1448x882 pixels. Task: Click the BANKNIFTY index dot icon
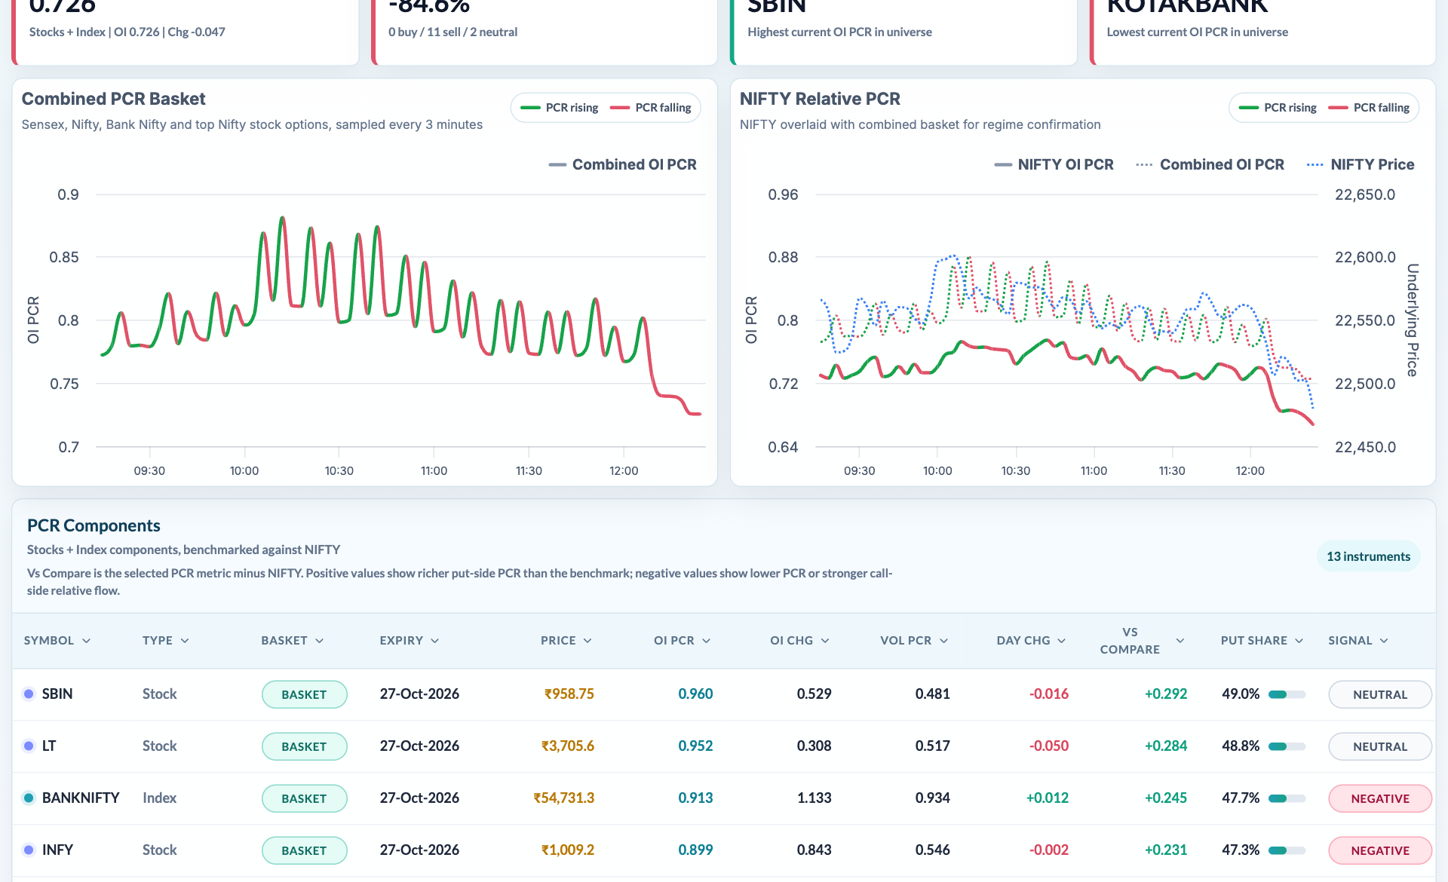29,798
